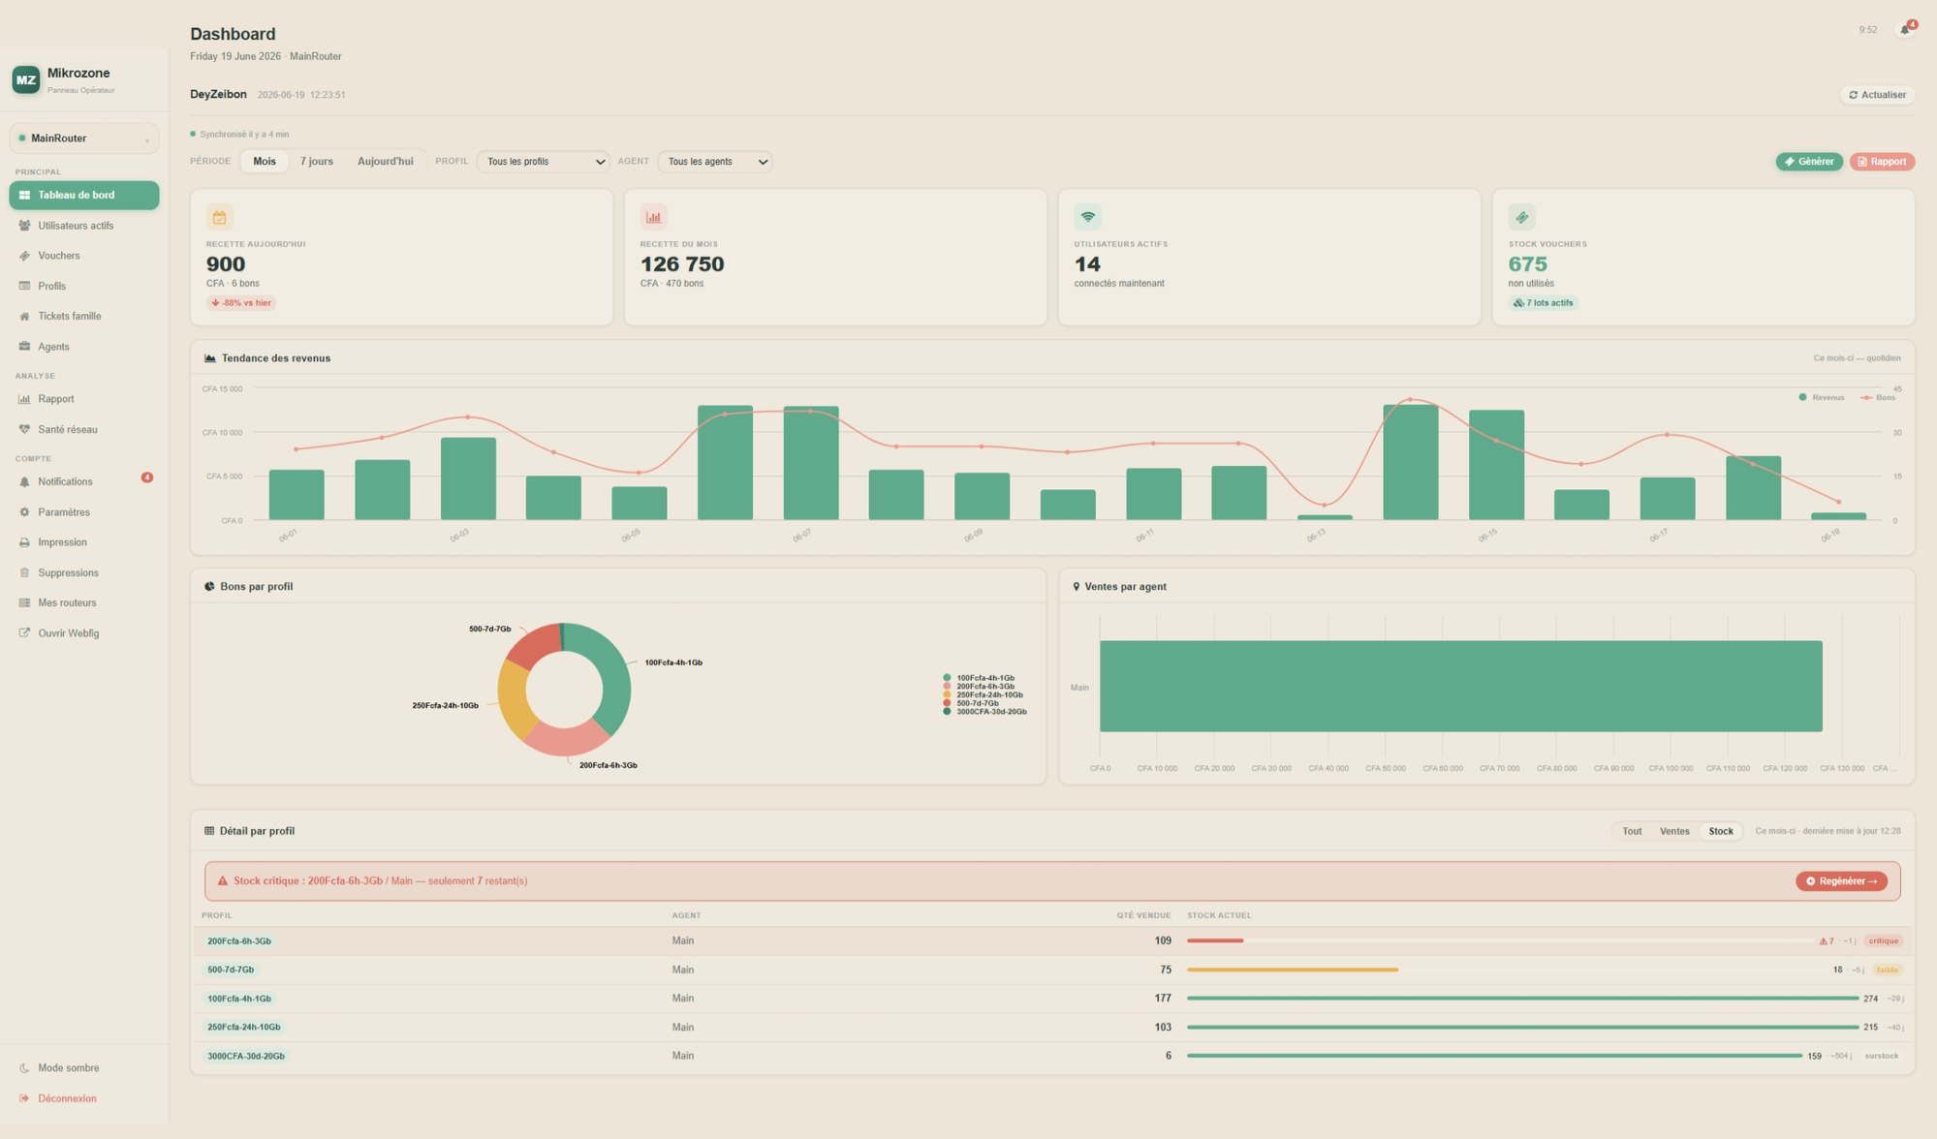Screen dimensions: 1937x1139
Task: Click the Paramètres gear icon
Action: [x=24, y=512]
